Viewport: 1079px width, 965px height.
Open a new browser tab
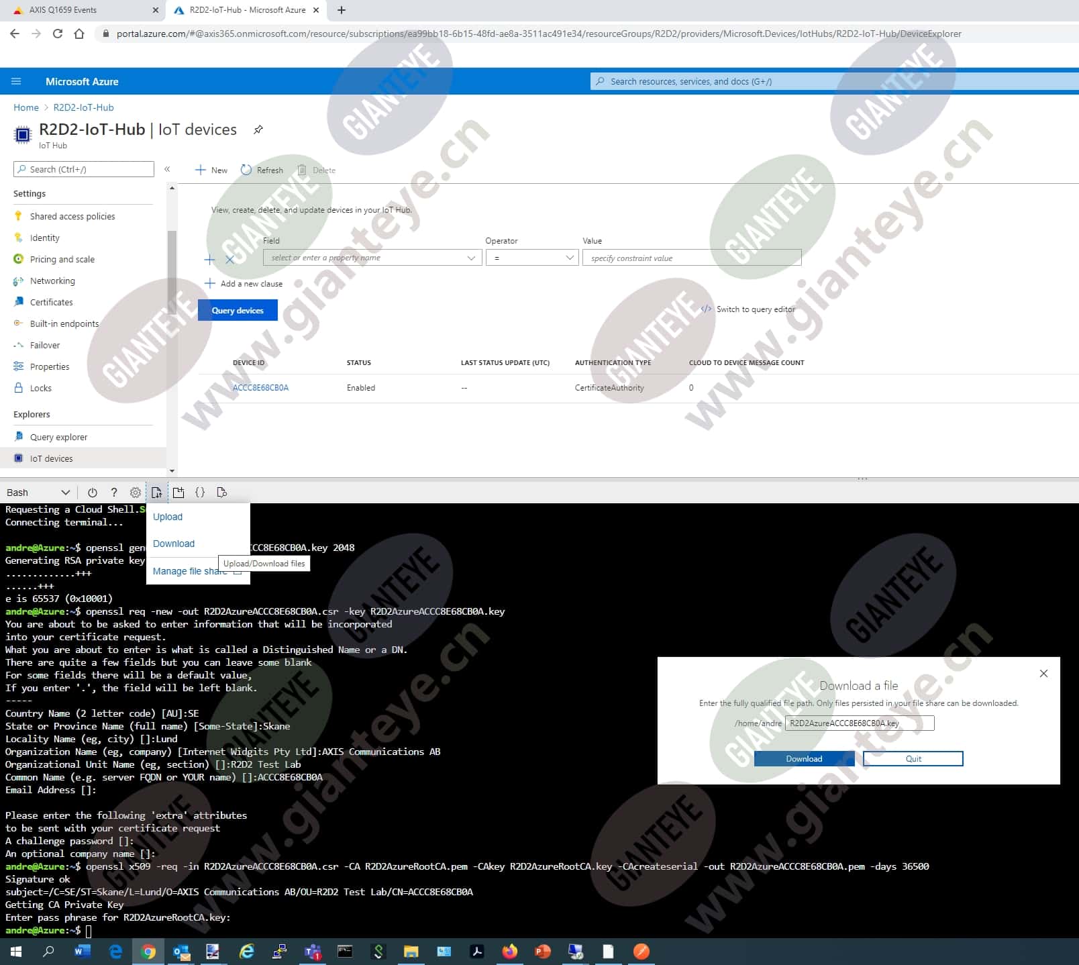click(342, 10)
